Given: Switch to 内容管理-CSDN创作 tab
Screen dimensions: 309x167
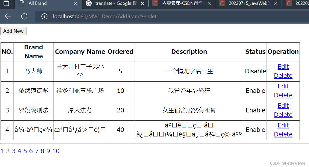Looking at the screenshot, I should click(x=182, y=4).
